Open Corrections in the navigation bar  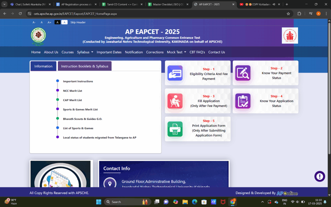[x=155, y=52]
